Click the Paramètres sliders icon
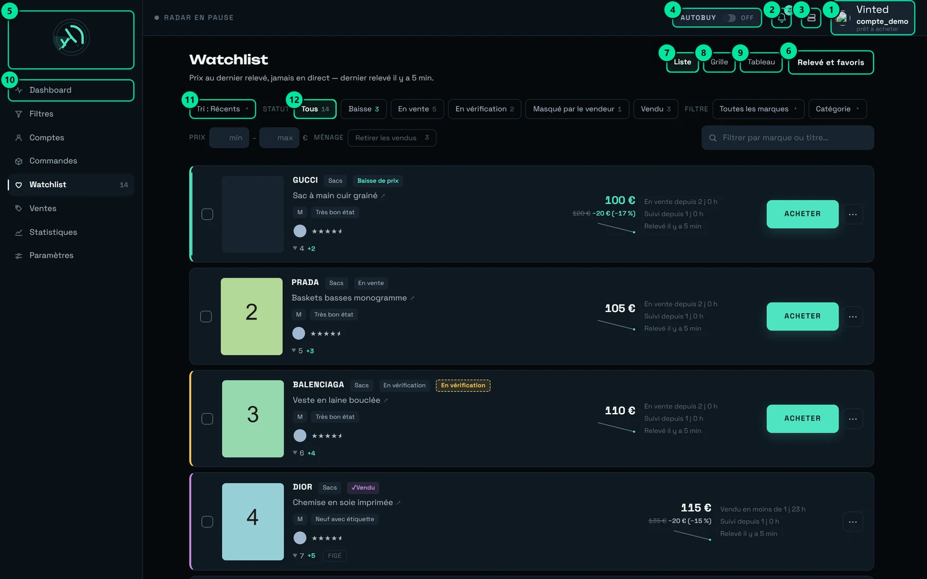The image size is (927, 579). (x=18, y=256)
